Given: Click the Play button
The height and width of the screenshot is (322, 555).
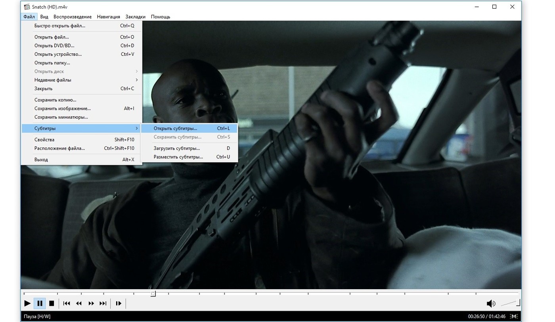Looking at the screenshot, I should tap(27, 303).
